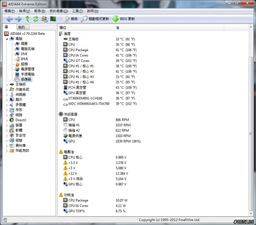Expand the DirectX tree node
This screenshot has height=225, width=256.
[x=7, y=120]
